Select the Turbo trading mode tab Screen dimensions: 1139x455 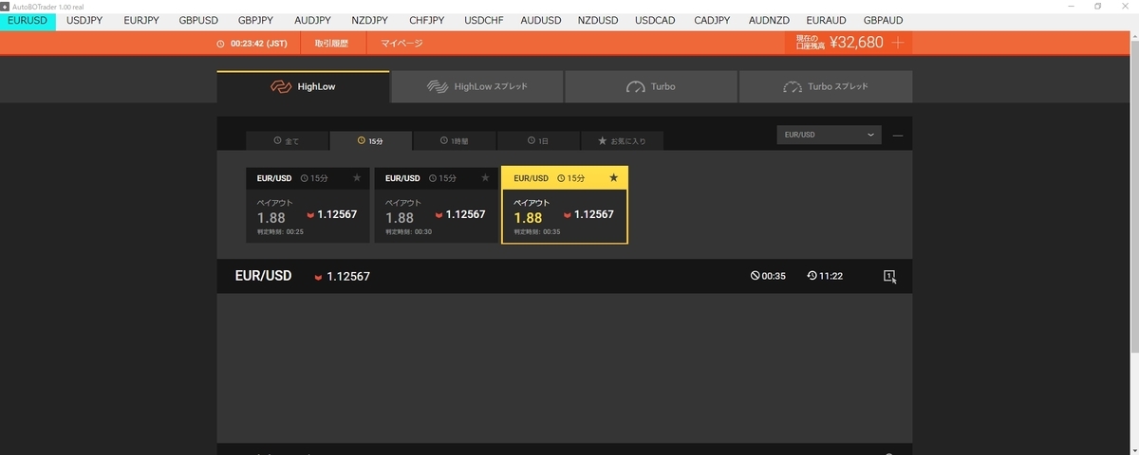coord(651,86)
